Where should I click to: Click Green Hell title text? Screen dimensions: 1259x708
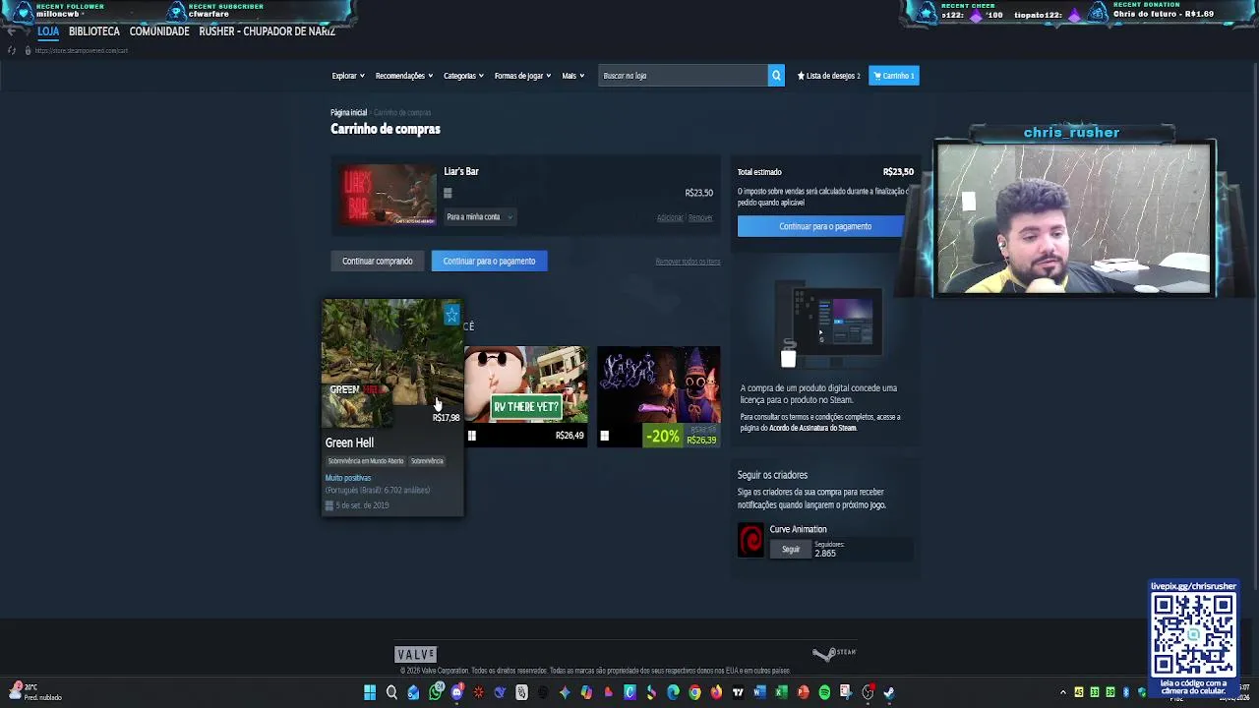(x=349, y=442)
